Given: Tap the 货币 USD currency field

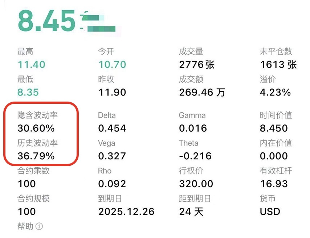Looking at the screenshot, I should coord(270,212).
